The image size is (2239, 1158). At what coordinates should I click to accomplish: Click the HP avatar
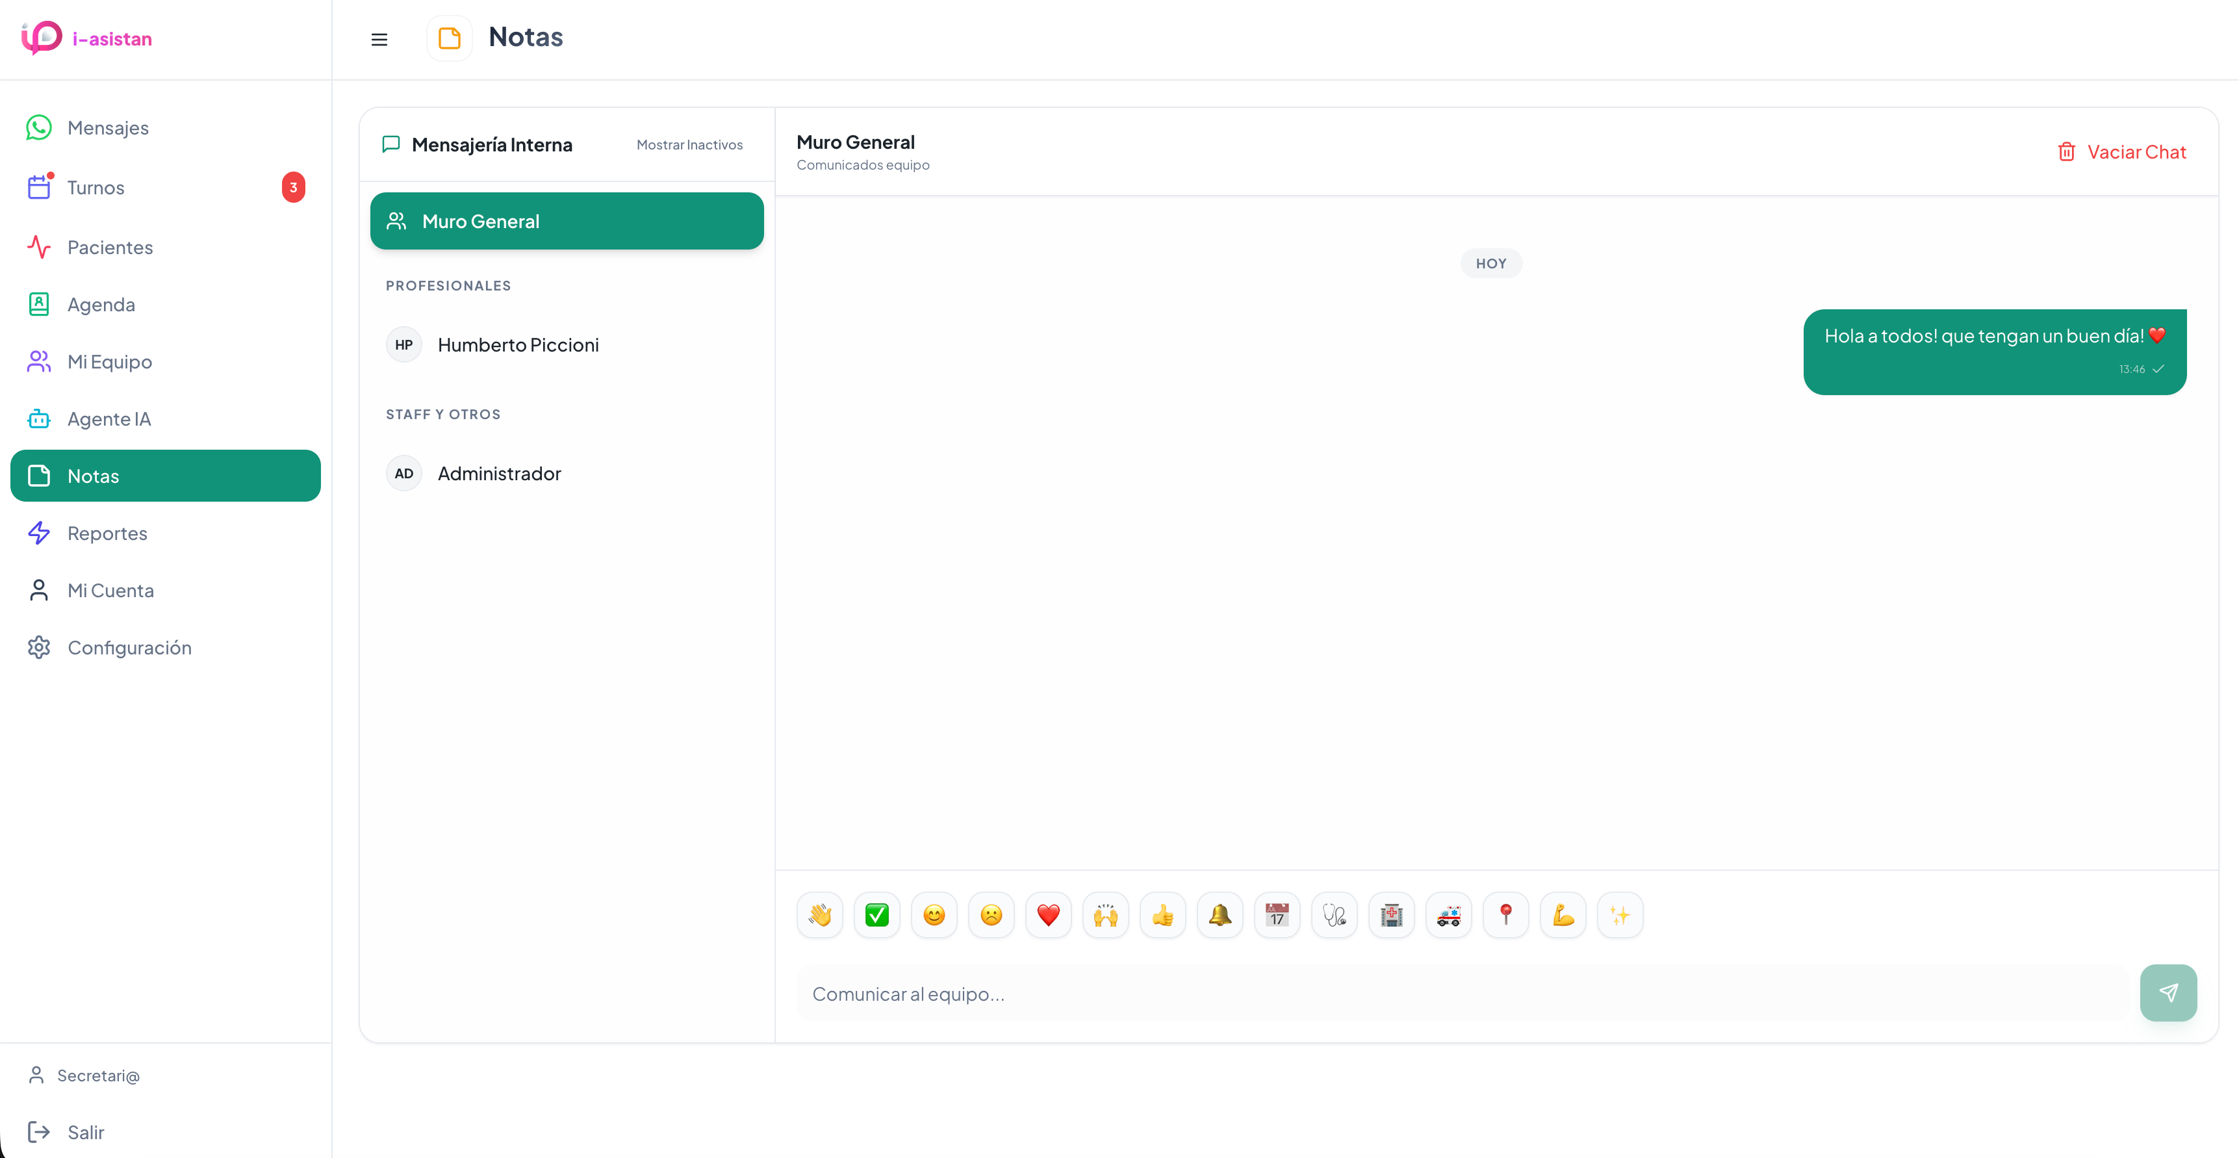tap(404, 345)
